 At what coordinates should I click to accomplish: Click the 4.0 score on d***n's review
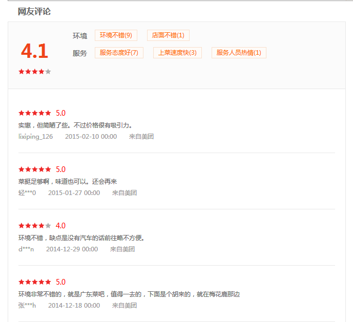pyautogui.click(x=60, y=225)
